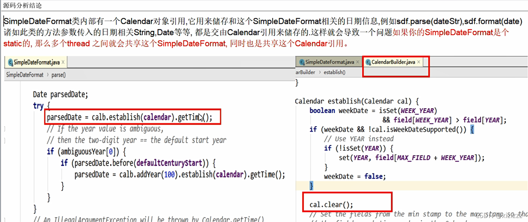
Task: Click 'Calendar establish(Calendar cal) {' method signature
Action: point(357,101)
